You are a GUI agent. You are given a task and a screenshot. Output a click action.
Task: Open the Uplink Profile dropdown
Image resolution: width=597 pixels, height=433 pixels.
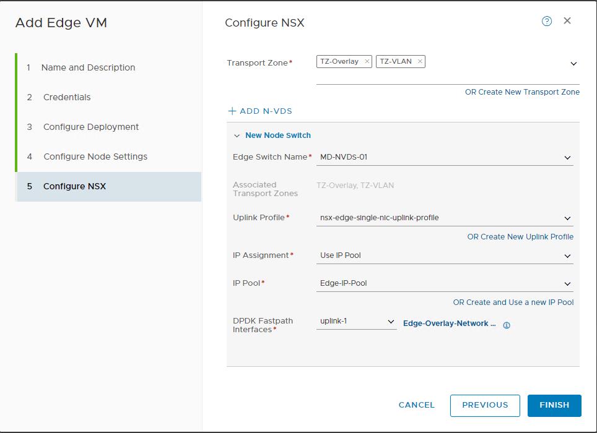click(567, 218)
